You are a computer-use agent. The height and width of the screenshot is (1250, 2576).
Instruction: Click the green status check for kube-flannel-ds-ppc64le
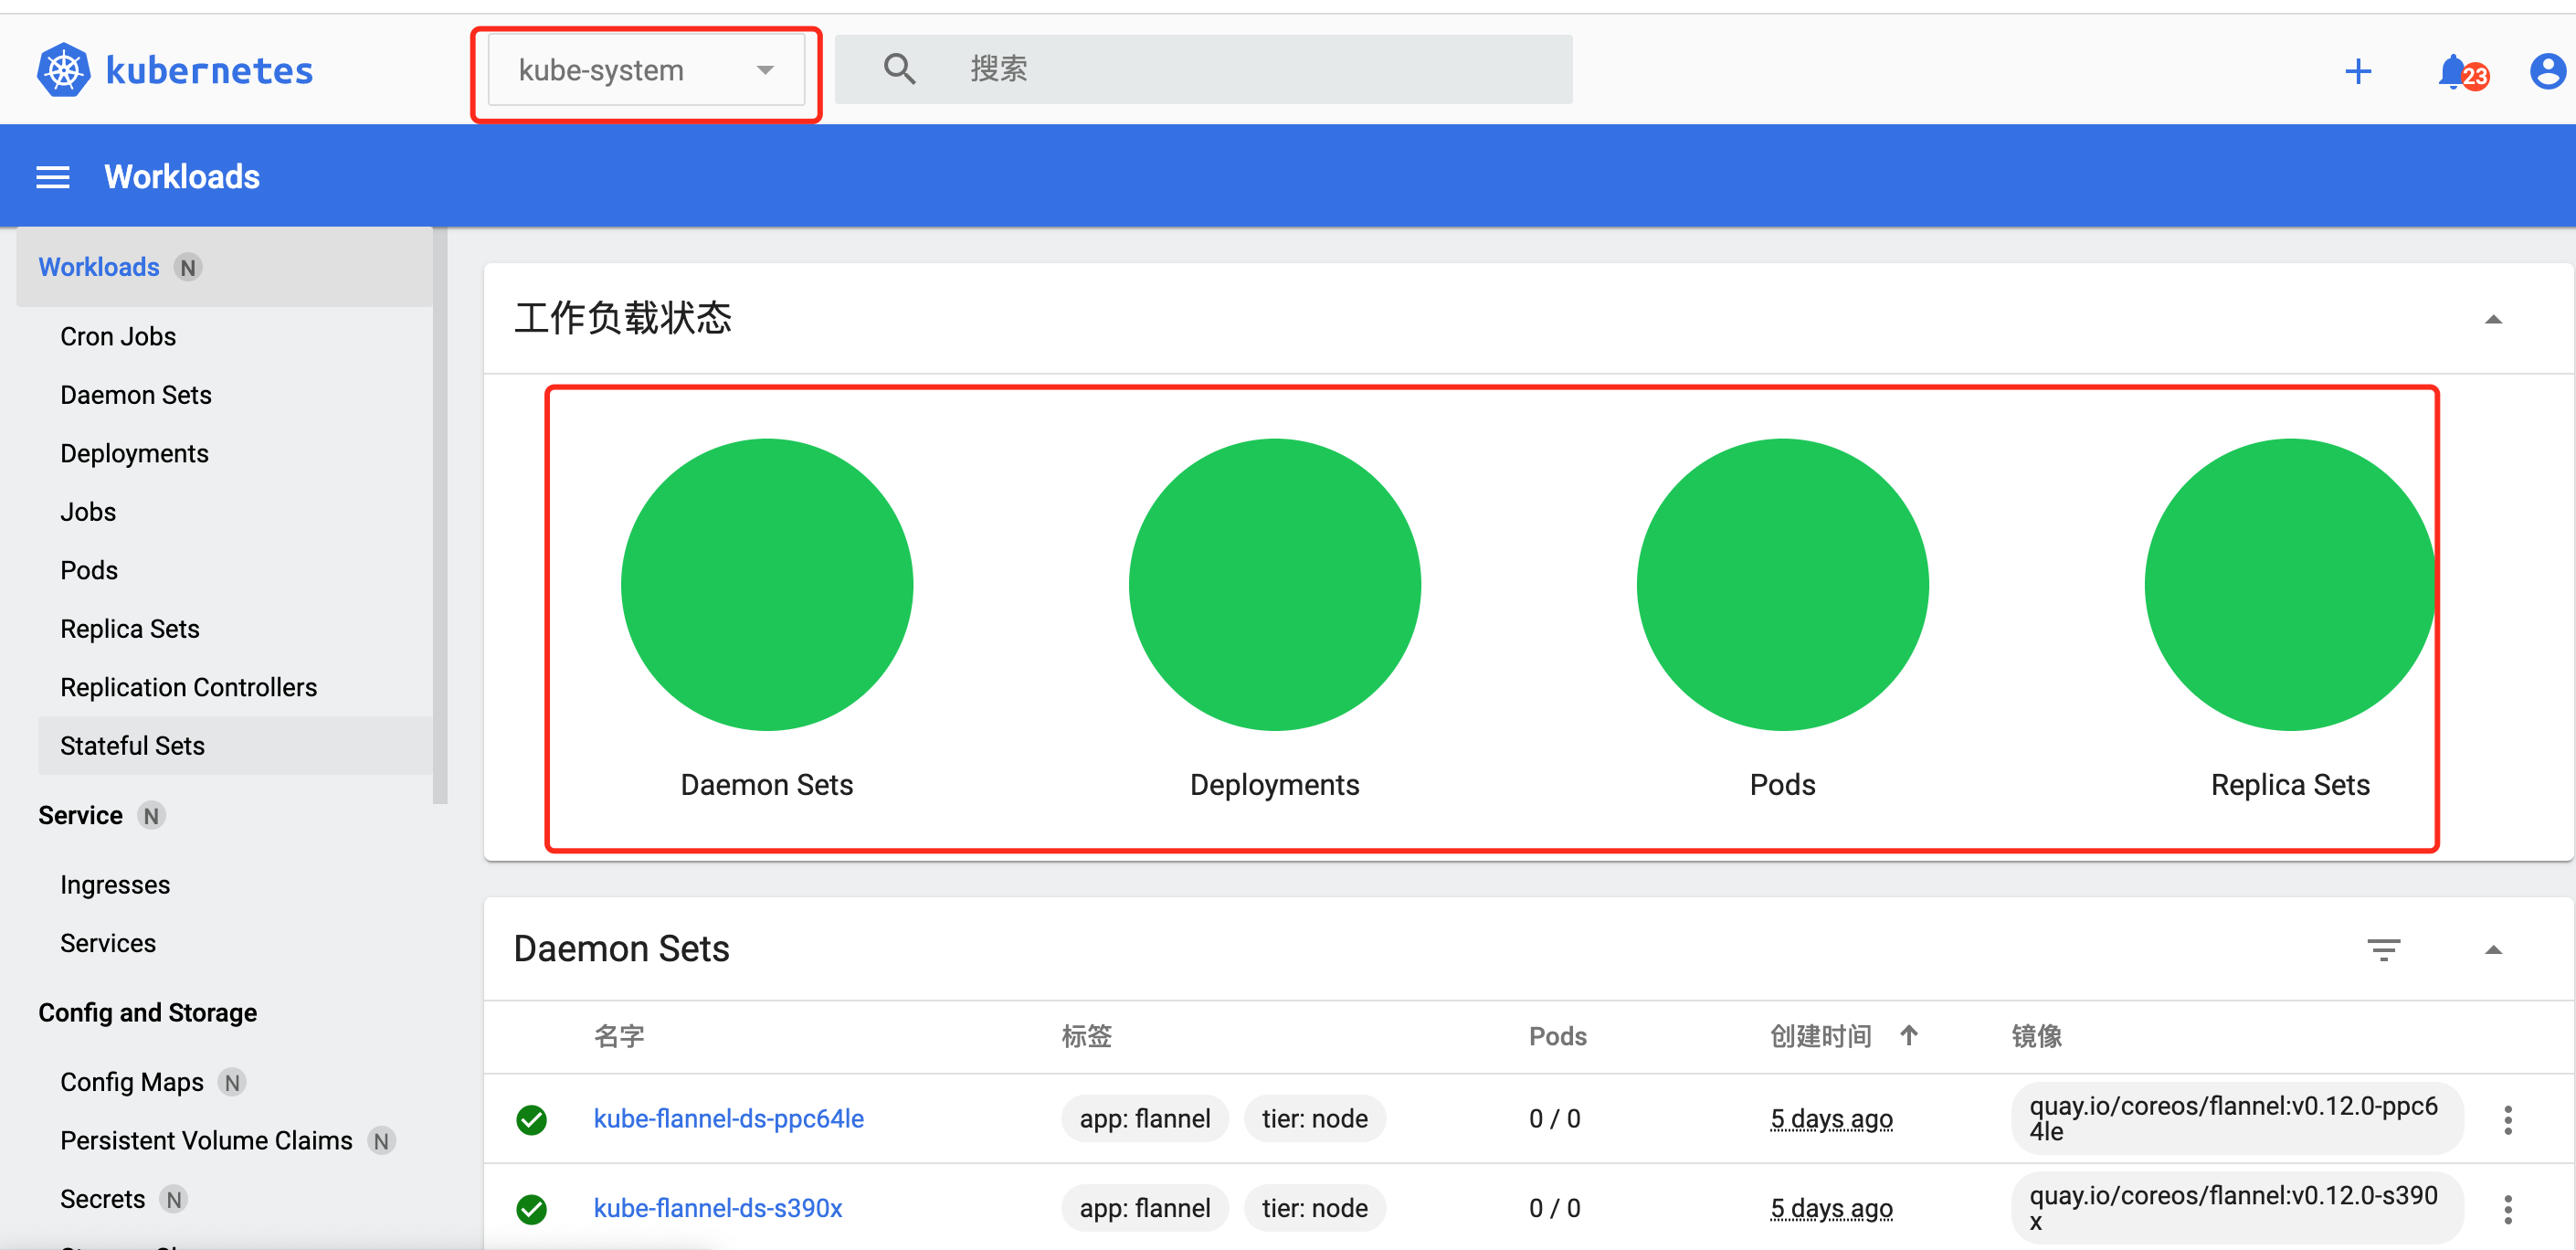click(x=531, y=1120)
